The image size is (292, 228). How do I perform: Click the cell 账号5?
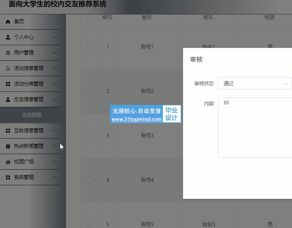[x=147, y=224]
